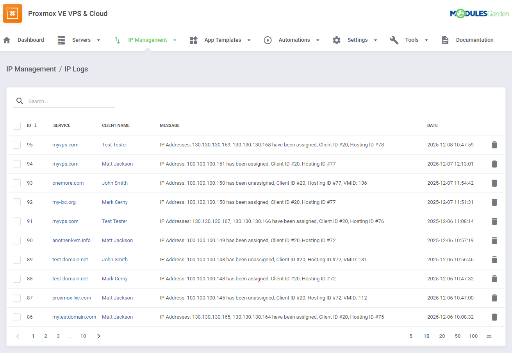The height and width of the screenshot is (353, 512).
Task: Open mytestdomain.com service link
Action: click(x=74, y=317)
